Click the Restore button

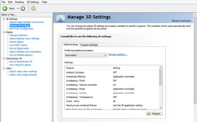click(x=154, y=113)
